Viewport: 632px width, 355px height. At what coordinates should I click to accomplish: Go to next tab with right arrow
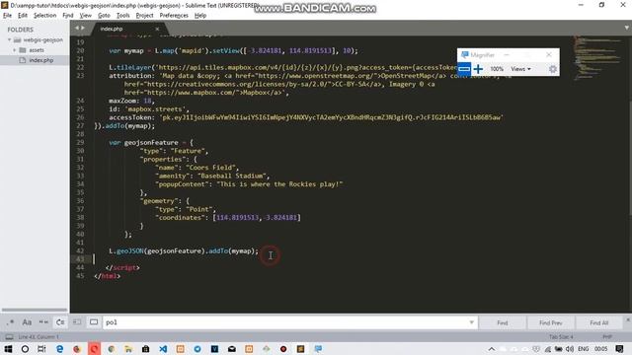click(x=83, y=28)
